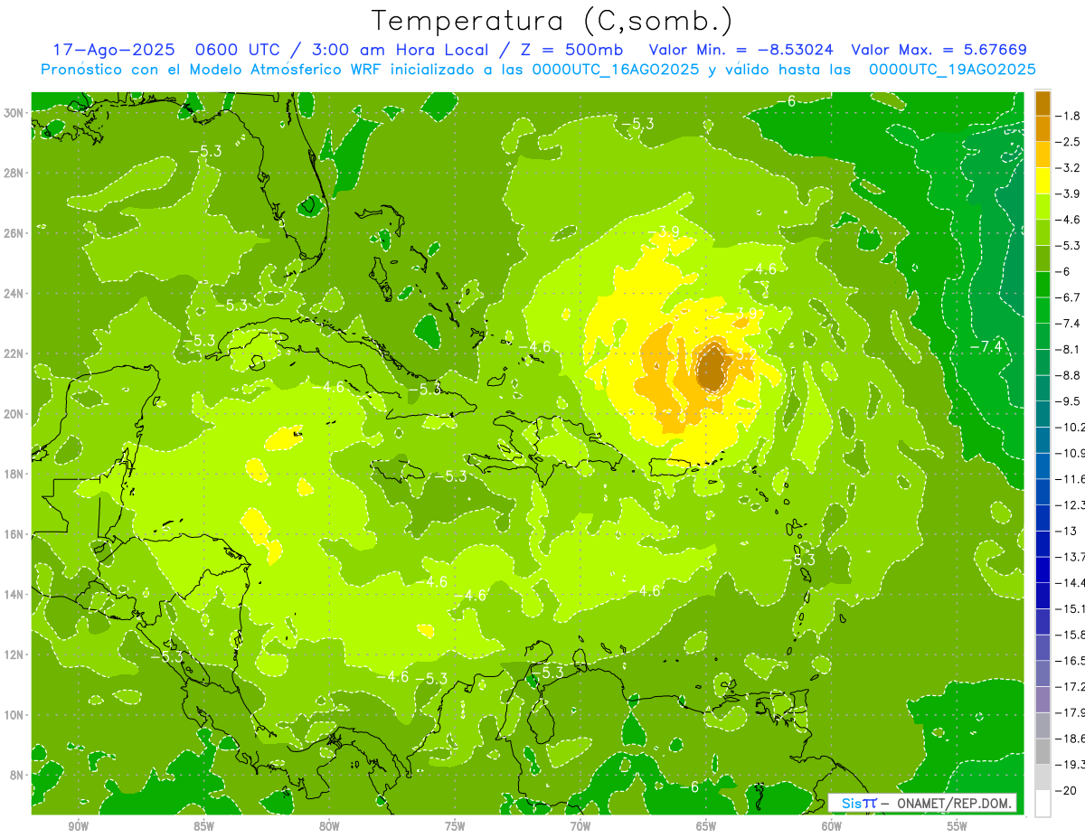Click the legend swatch between -1.8 and -2.5

click(1043, 128)
